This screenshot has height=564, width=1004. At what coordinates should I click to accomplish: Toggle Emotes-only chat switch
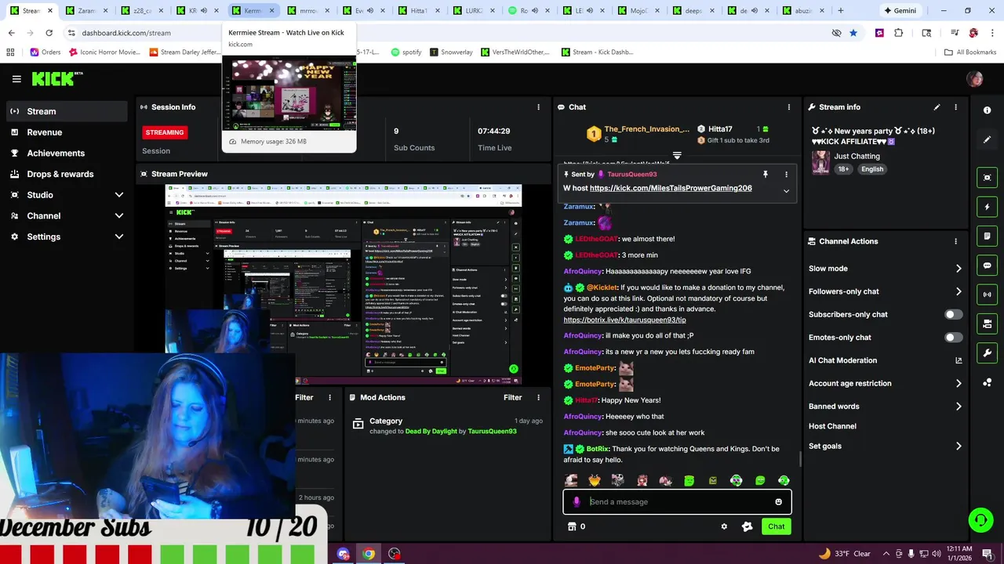click(953, 338)
